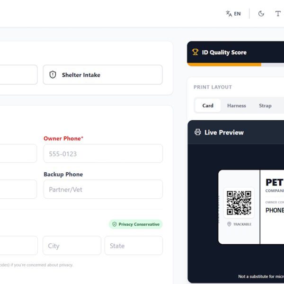This screenshot has height=284, width=284.
Task: Click the text size T icon
Action: 278,14
